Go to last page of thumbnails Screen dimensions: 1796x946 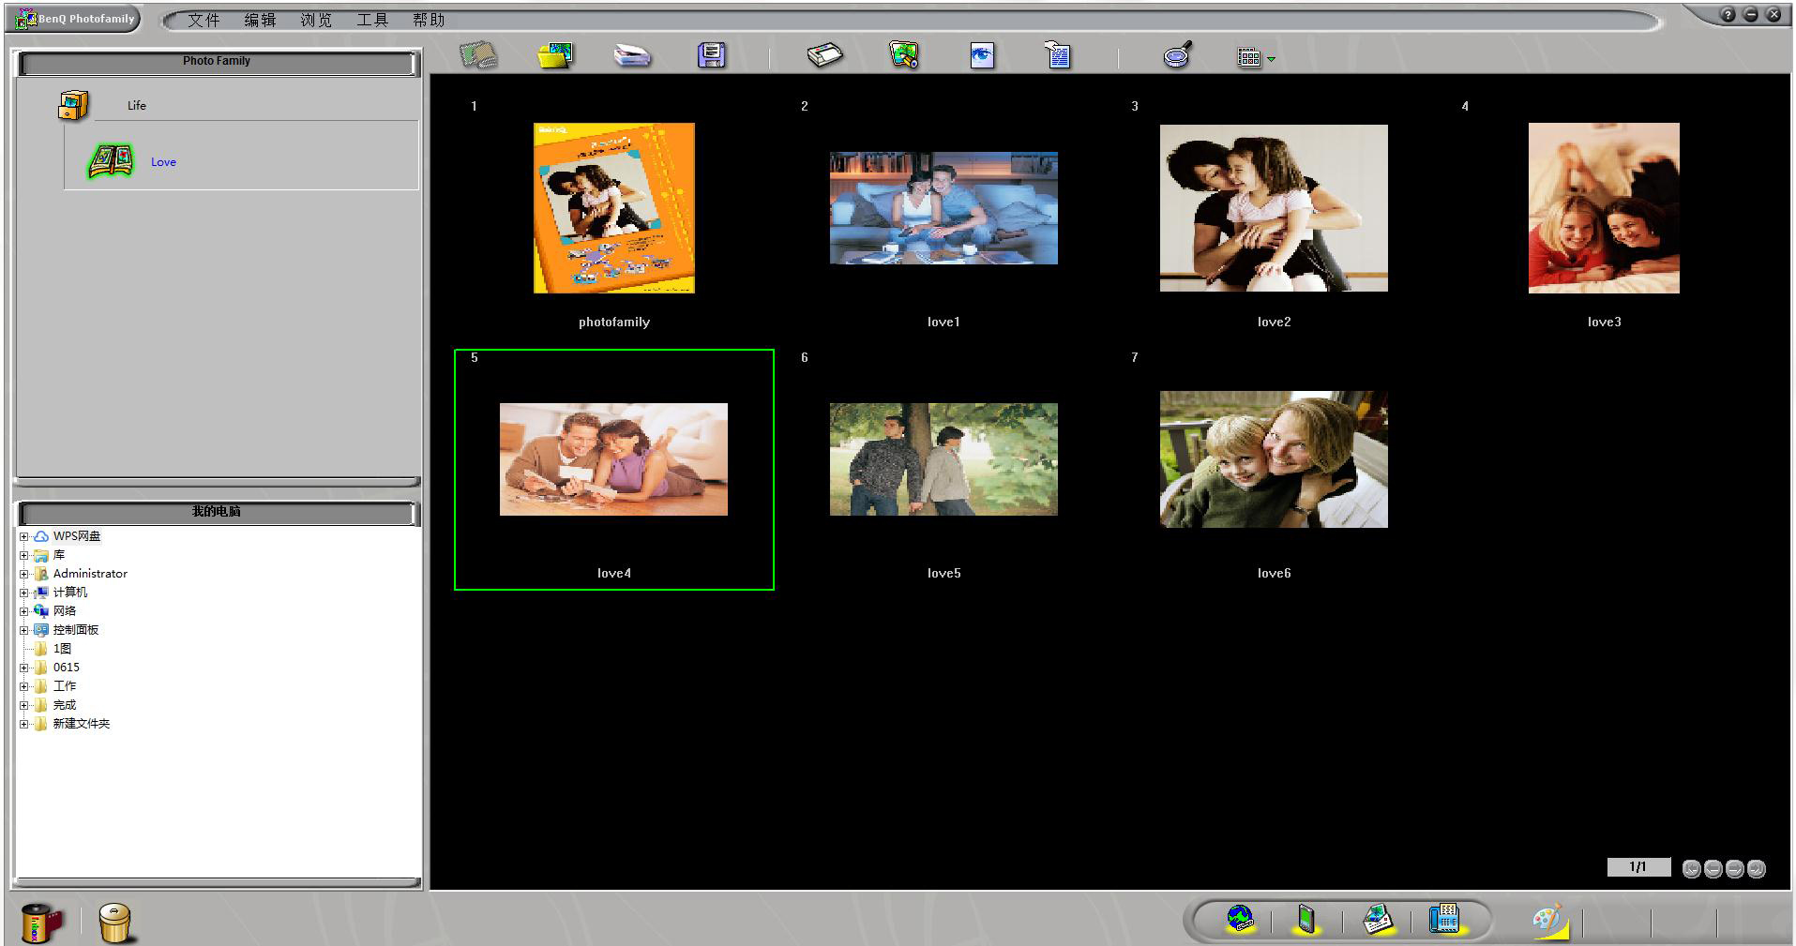[1757, 869]
